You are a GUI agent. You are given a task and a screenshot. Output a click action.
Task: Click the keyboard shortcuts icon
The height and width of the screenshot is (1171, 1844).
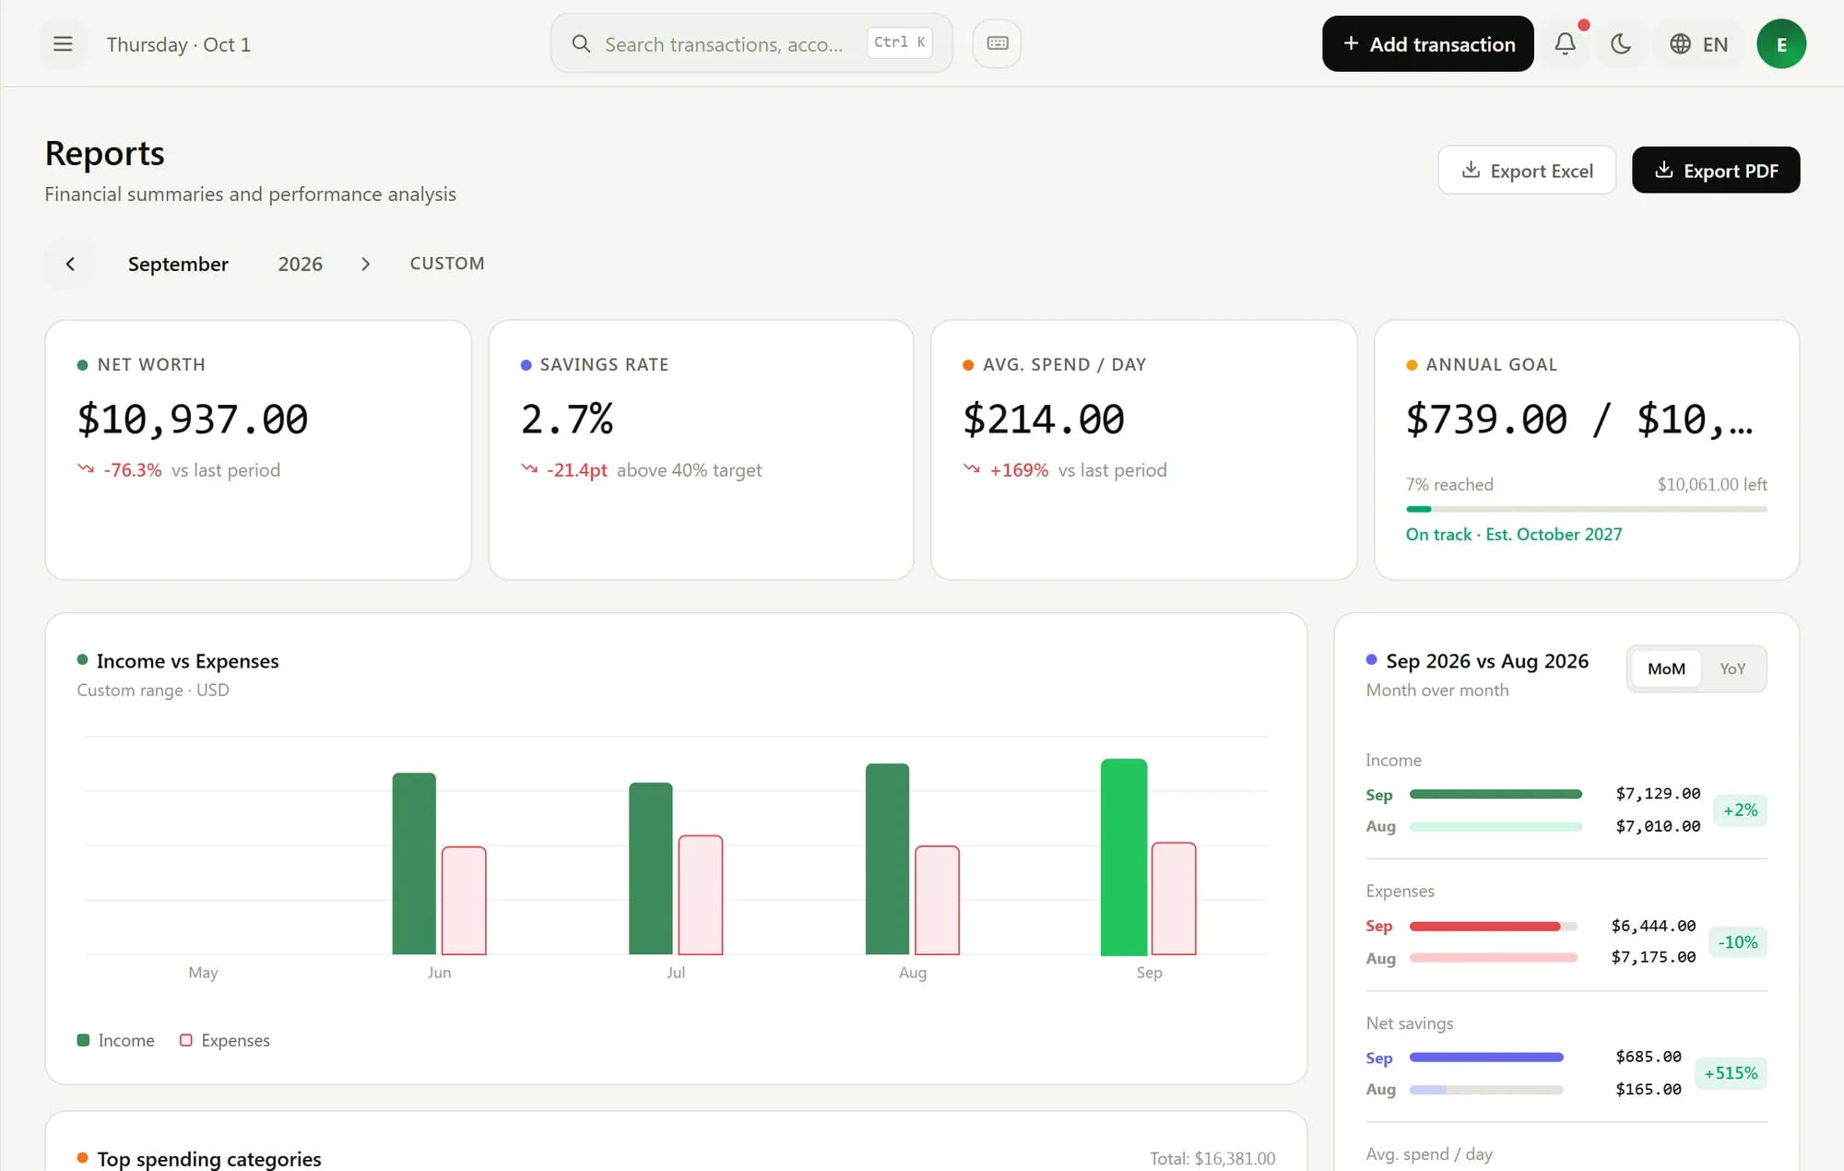click(997, 43)
